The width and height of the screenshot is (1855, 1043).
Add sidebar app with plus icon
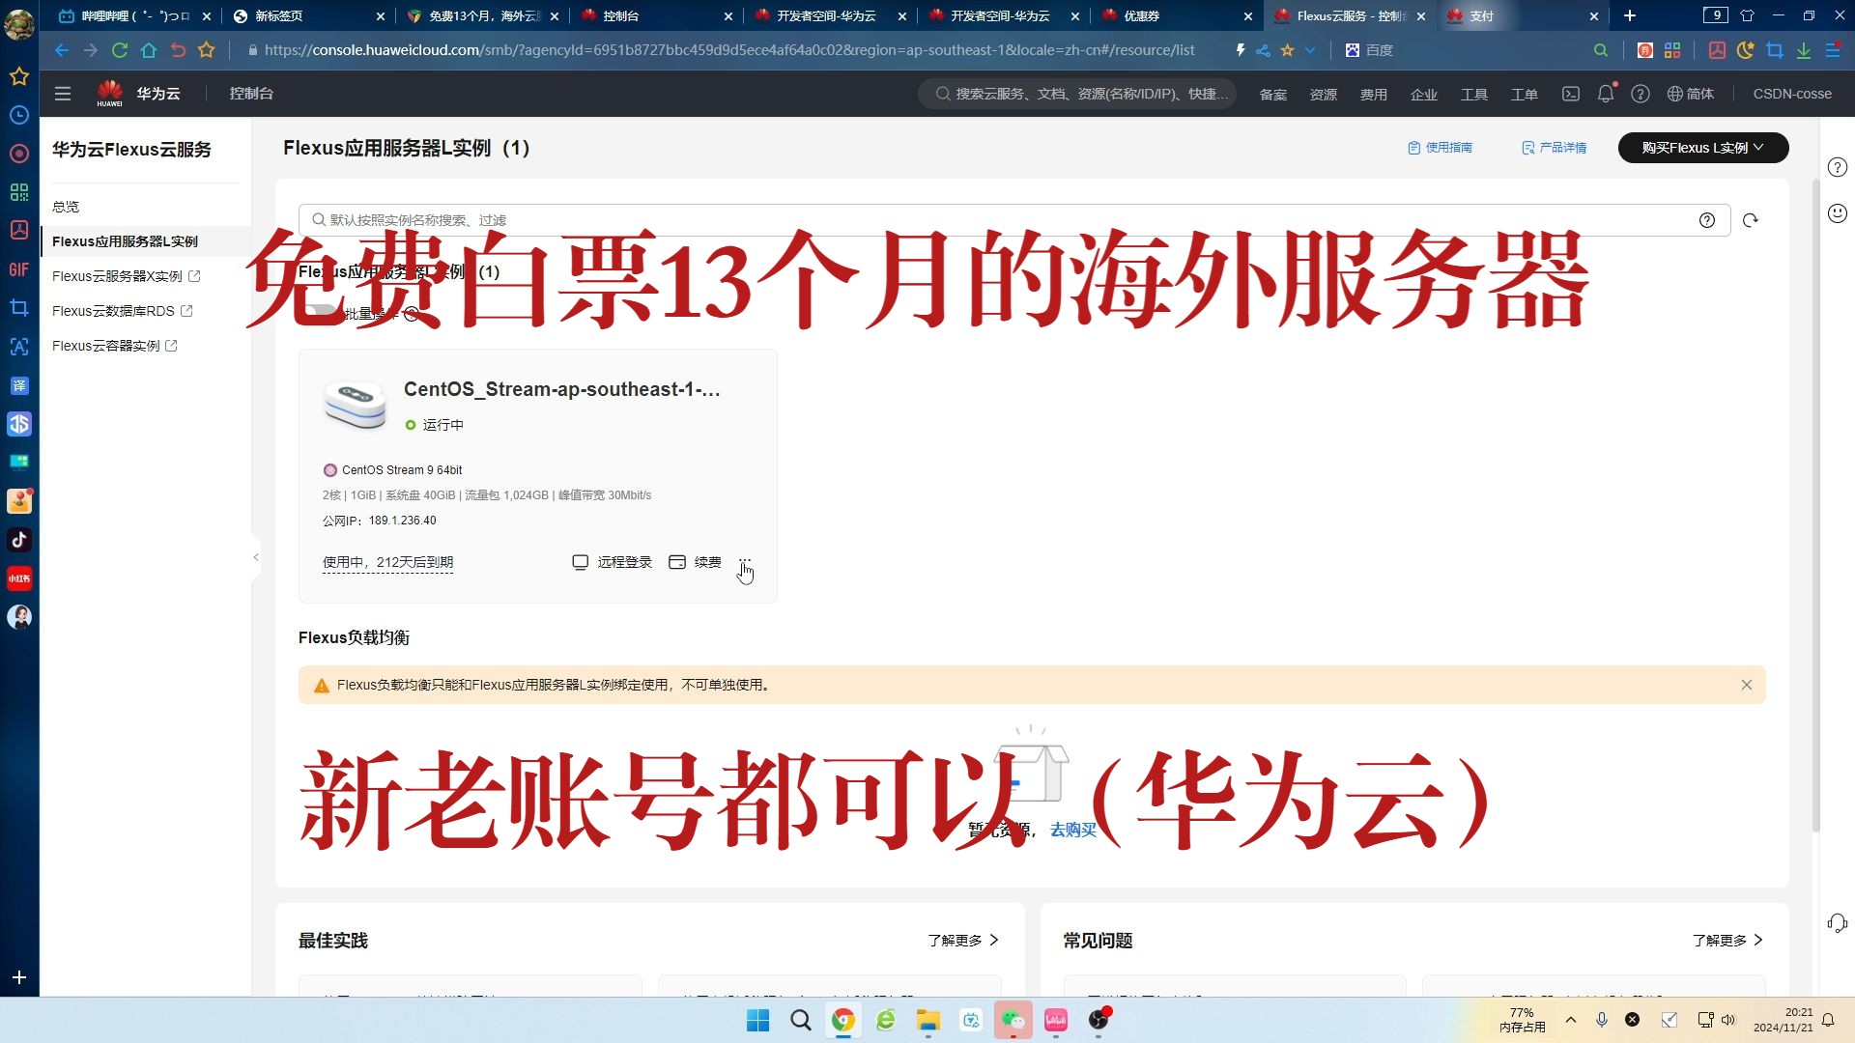click(x=19, y=977)
